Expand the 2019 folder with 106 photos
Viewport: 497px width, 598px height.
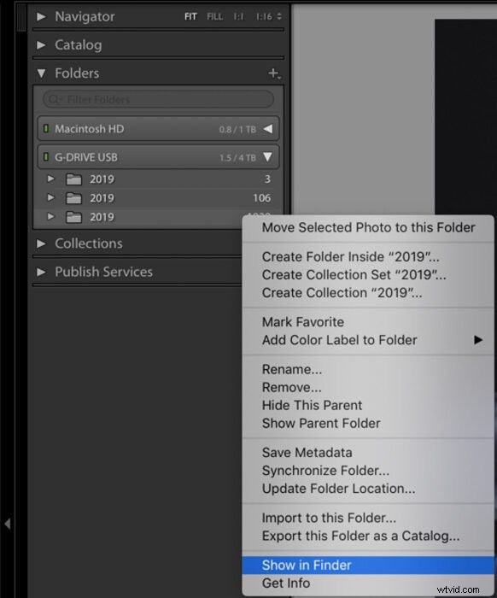click(x=50, y=197)
